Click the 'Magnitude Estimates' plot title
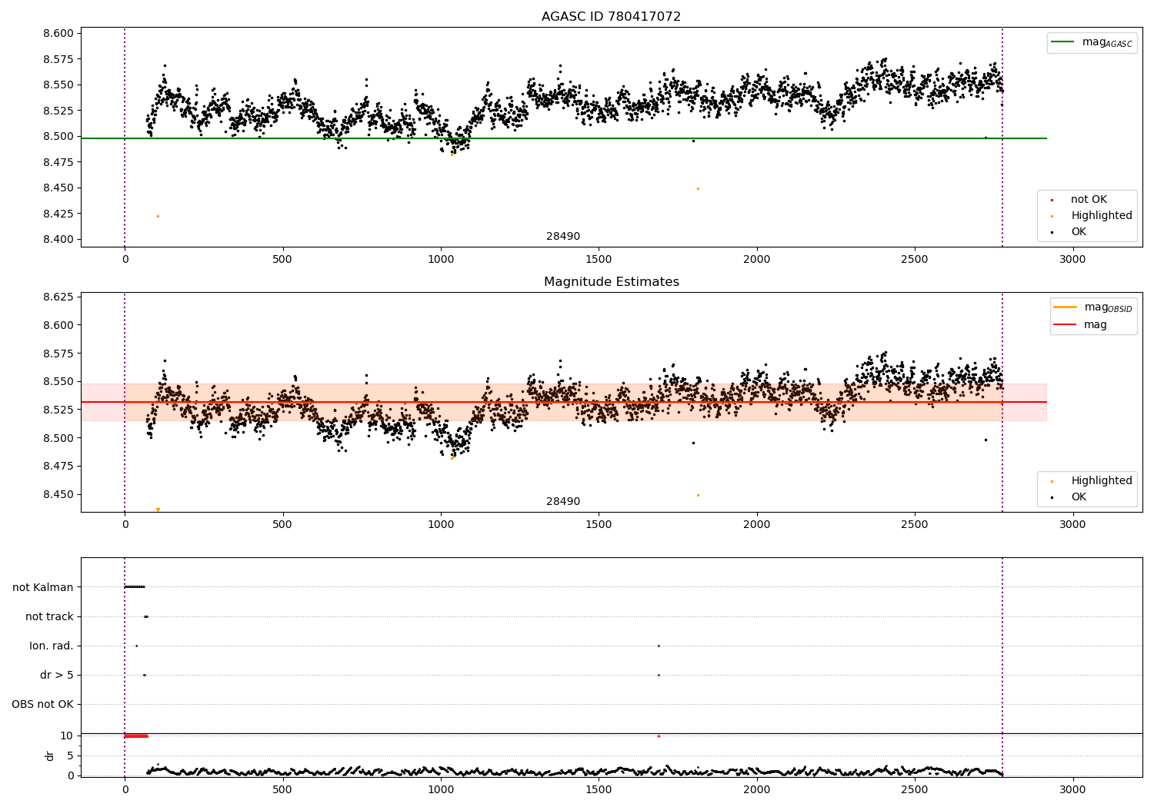This screenshot has height=807, width=1154. 611,281
